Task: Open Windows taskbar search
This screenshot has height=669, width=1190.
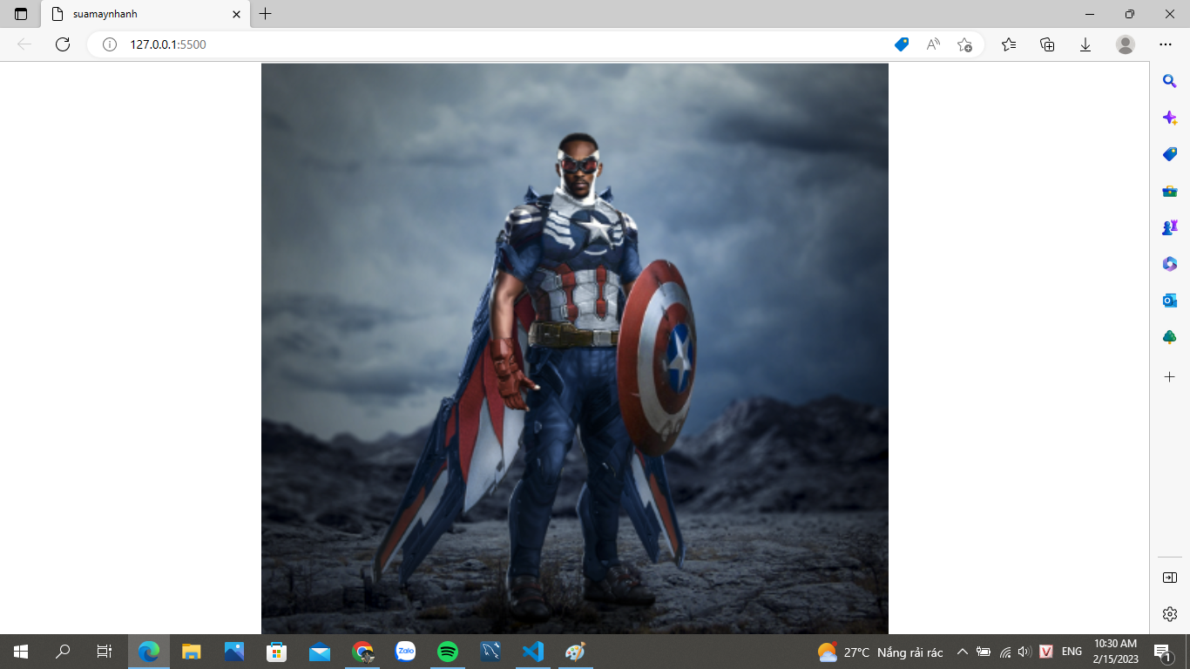Action: coord(63,652)
